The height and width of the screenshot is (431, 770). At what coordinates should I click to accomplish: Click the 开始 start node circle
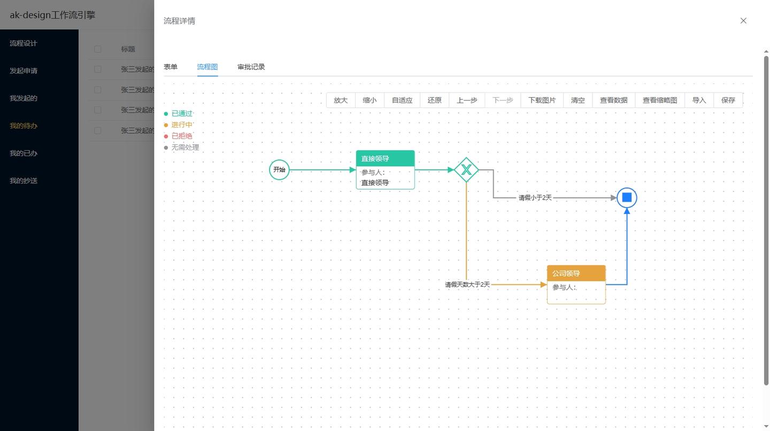(x=279, y=170)
